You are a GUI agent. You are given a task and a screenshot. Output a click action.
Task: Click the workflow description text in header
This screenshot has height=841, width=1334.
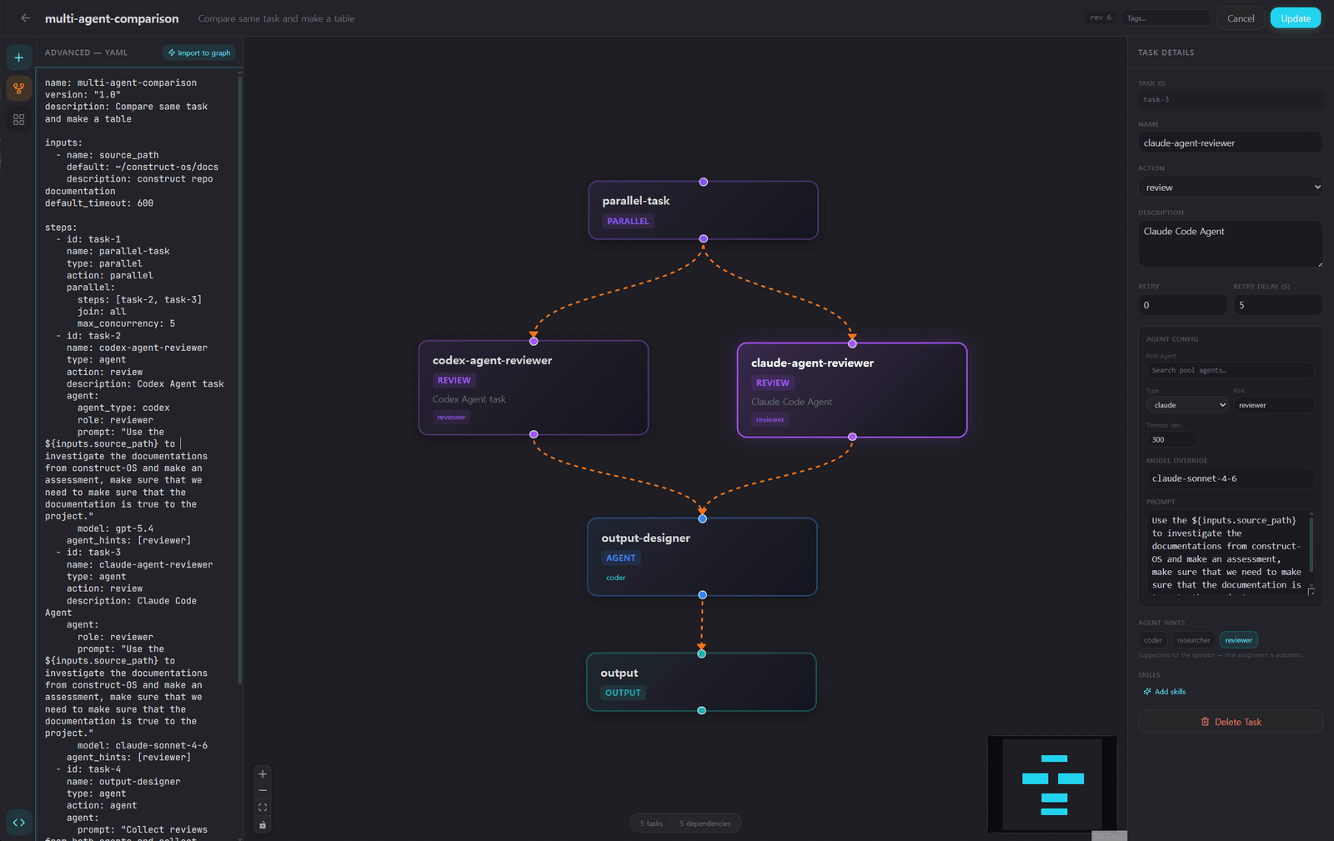click(276, 18)
